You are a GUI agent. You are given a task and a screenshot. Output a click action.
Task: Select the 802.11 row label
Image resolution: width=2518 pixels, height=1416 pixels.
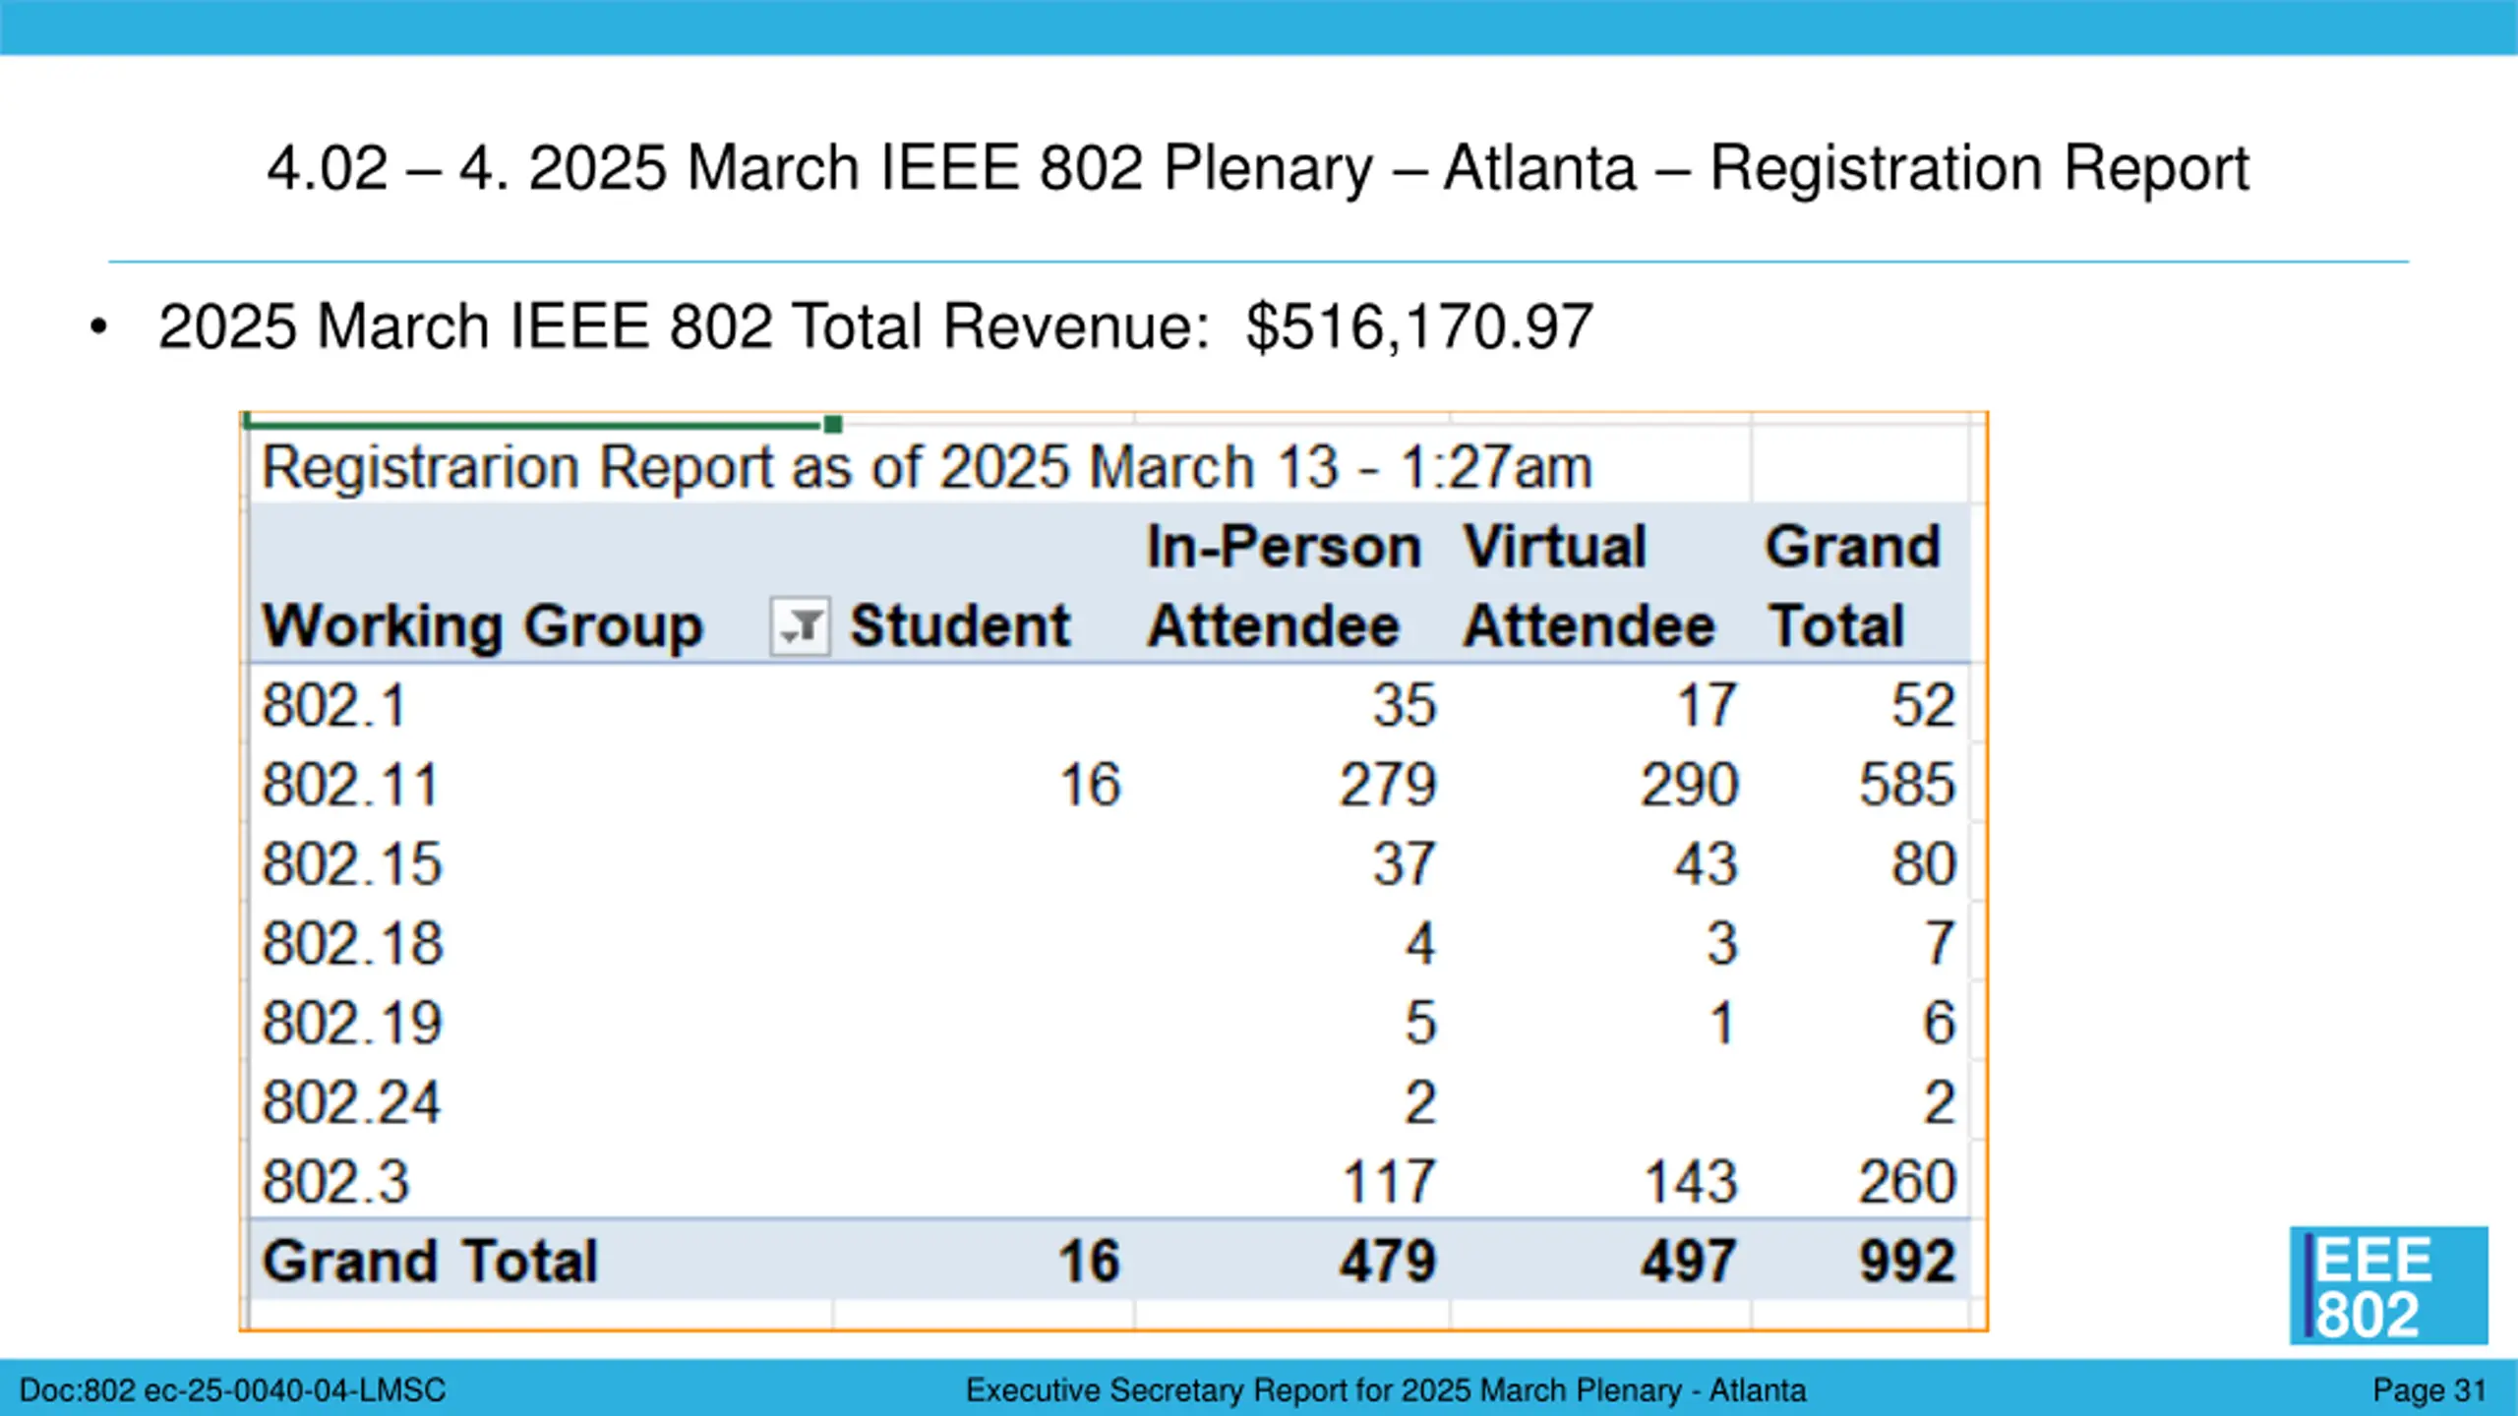tap(349, 785)
